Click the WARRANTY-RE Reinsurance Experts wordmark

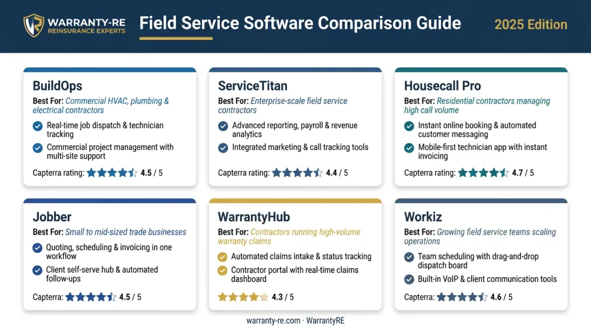click(86, 26)
